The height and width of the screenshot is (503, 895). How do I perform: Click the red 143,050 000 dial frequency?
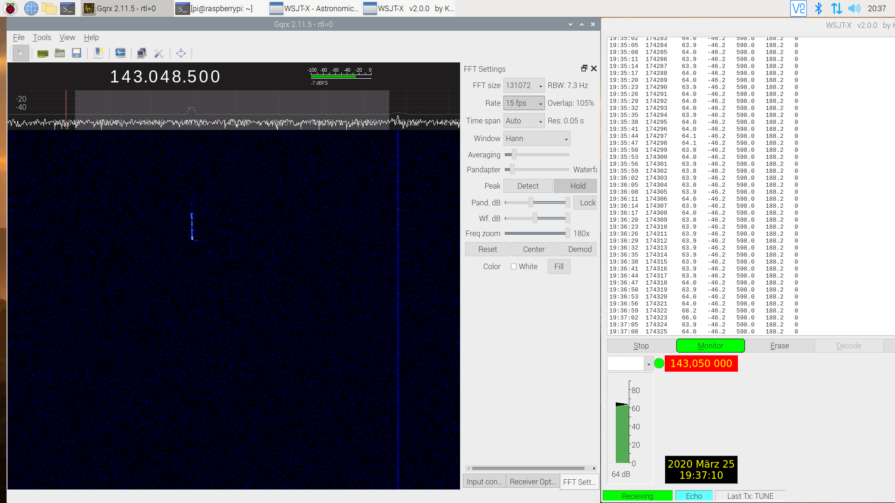click(x=701, y=363)
